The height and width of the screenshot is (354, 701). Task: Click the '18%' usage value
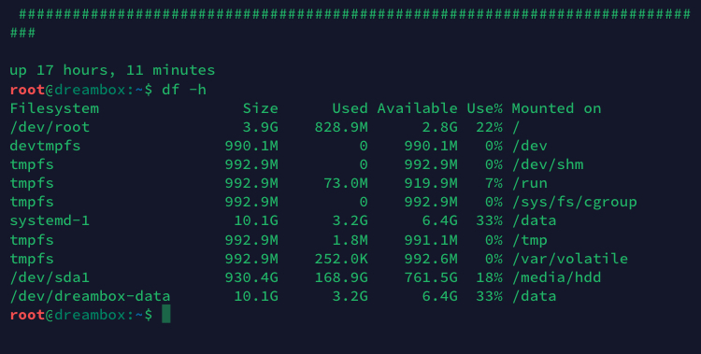(x=489, y=277)
